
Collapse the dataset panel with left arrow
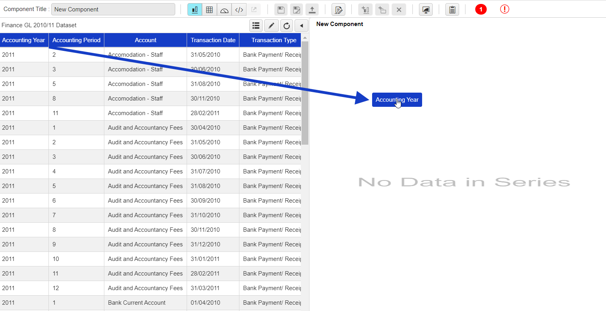302,26
